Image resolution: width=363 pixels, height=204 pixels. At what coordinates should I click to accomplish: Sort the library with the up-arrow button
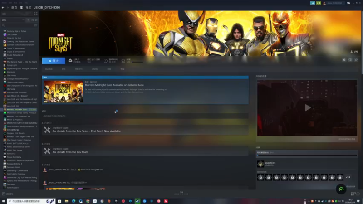tap(28, 20)
